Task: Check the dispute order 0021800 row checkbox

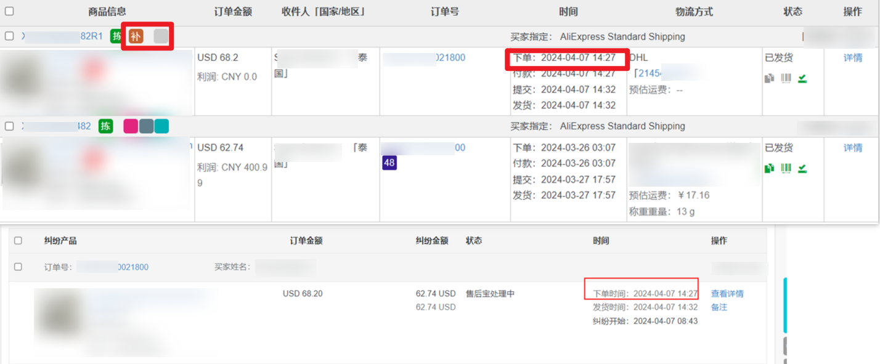Action: point(18,267)
